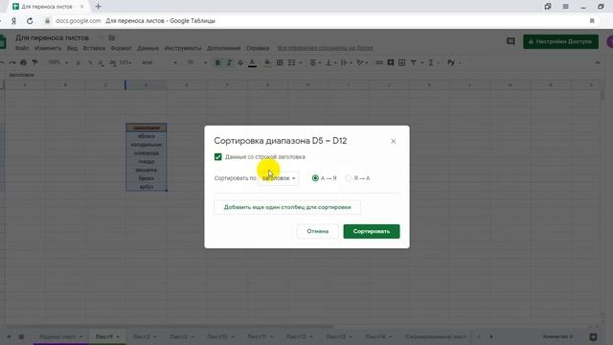This screenshot has height=345, width=613.
Task: Click the 'Все изменения сохранены на Диске' link
Action: point(326,48)
